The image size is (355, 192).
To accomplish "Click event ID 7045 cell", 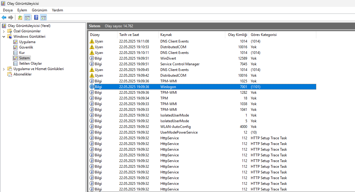I will click(243, 64).
